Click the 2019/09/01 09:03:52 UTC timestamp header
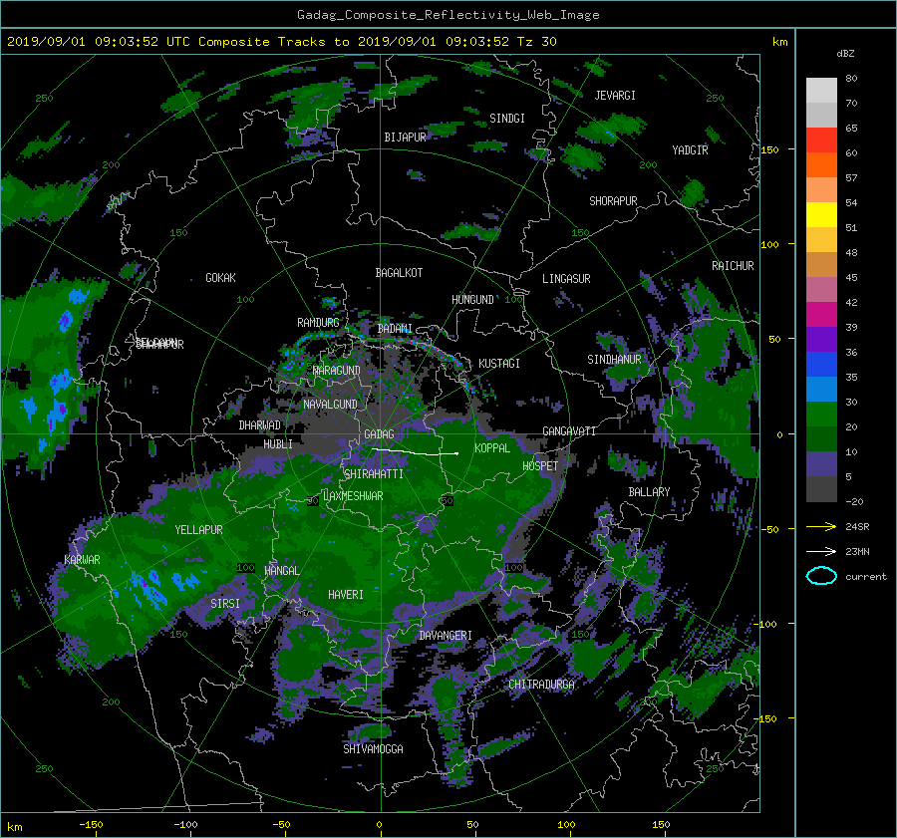Viewport: 897px width, 838px height. pos(281,42)
